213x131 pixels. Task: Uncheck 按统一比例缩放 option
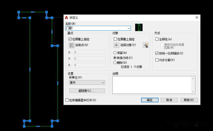157,53
